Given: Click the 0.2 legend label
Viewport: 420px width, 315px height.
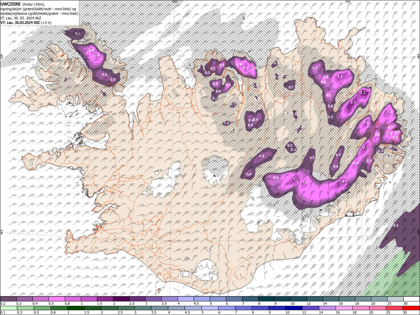Looking at the screenshot, I should [x=3, y=304].
